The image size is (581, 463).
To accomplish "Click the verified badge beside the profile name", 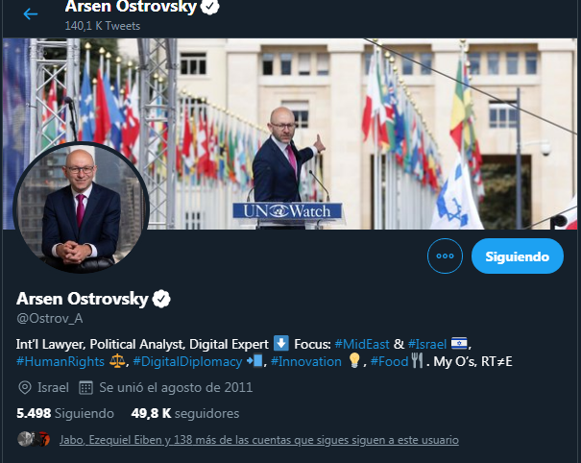I will 161,299.
